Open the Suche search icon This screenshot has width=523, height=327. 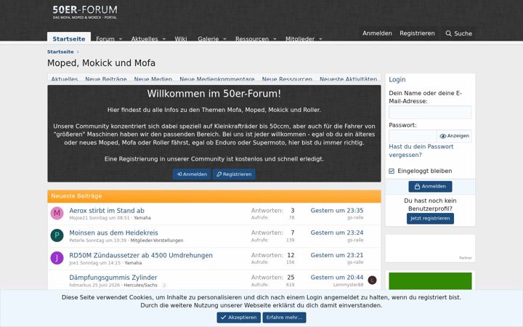(x=458, y=33)
